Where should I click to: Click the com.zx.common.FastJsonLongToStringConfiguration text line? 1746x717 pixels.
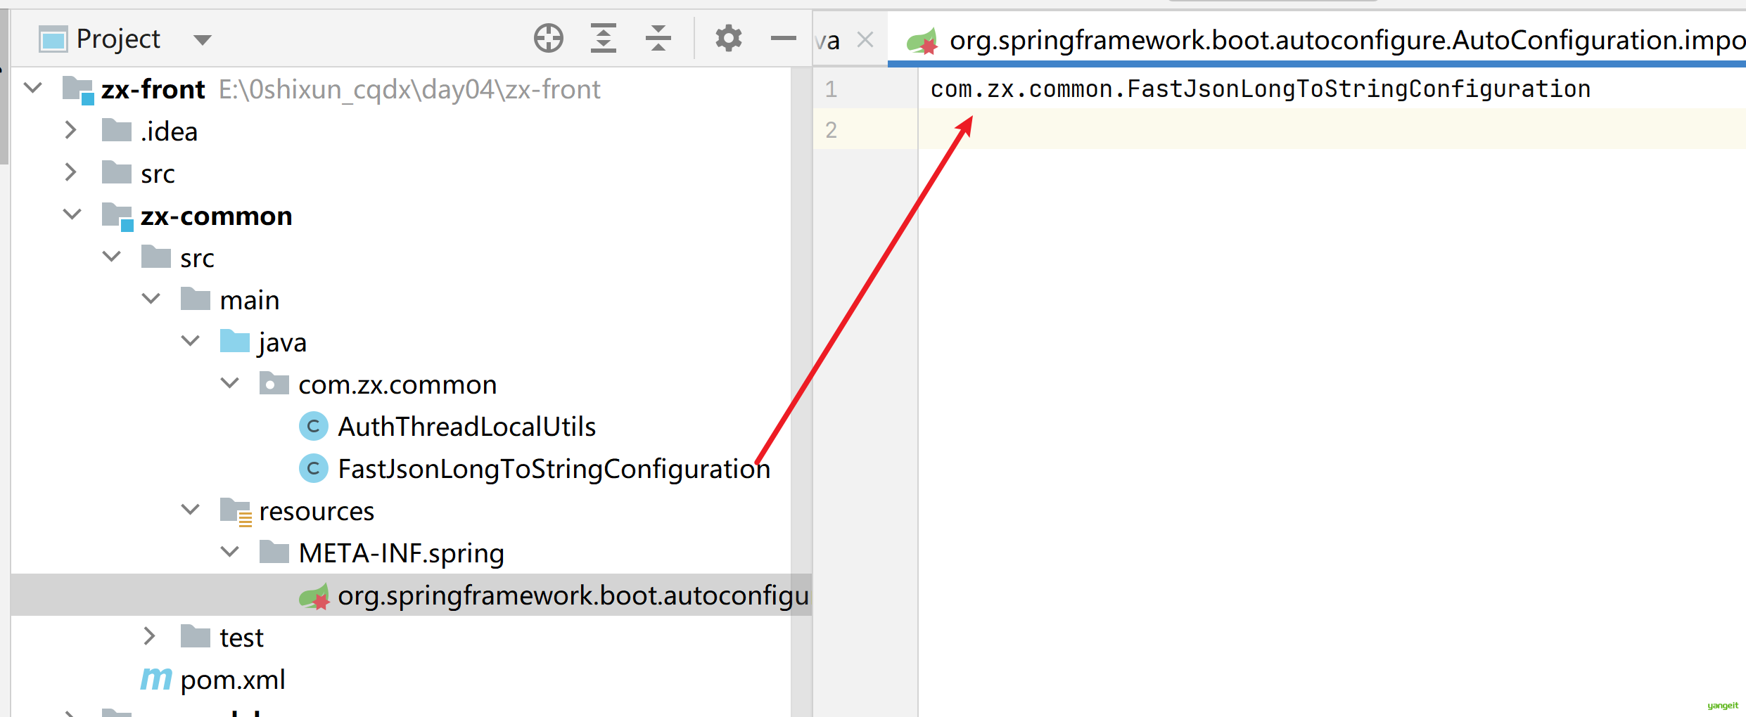[x=1260, y=89]
